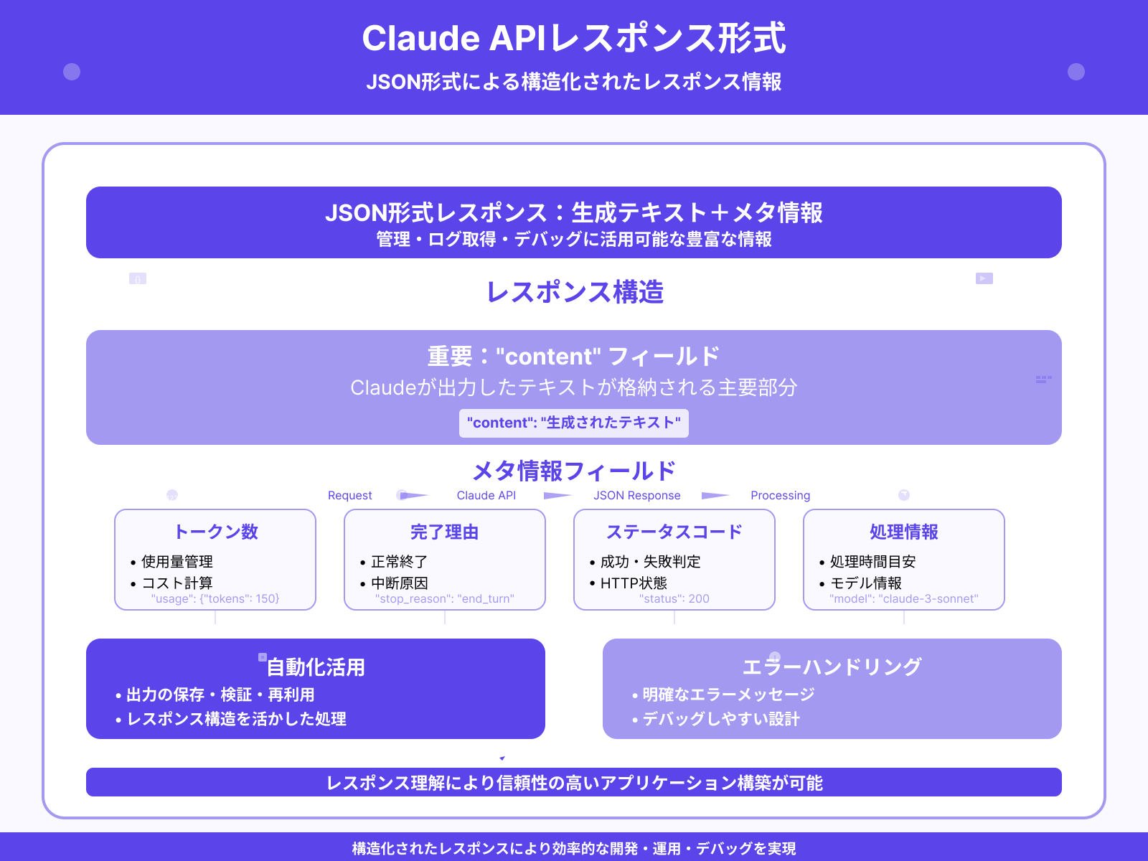Click the list icon inside the content field box
1148x861 pixels.
click(1045, 380)
